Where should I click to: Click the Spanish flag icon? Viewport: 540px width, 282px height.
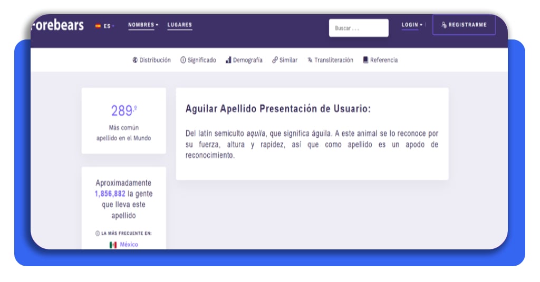[x=98, y=26]
